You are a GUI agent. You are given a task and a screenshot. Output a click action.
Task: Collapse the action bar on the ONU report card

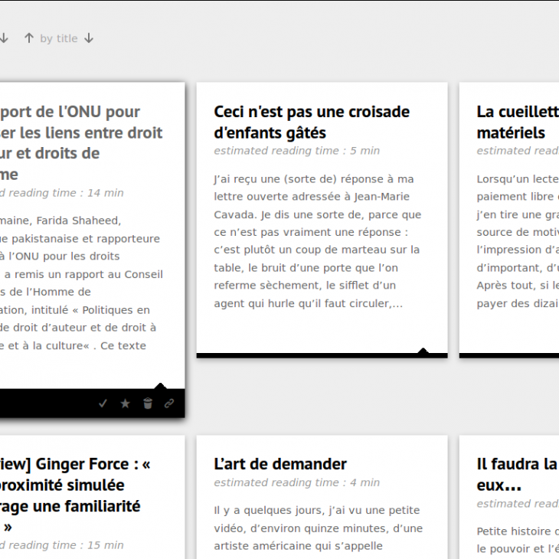coord(159,387)
